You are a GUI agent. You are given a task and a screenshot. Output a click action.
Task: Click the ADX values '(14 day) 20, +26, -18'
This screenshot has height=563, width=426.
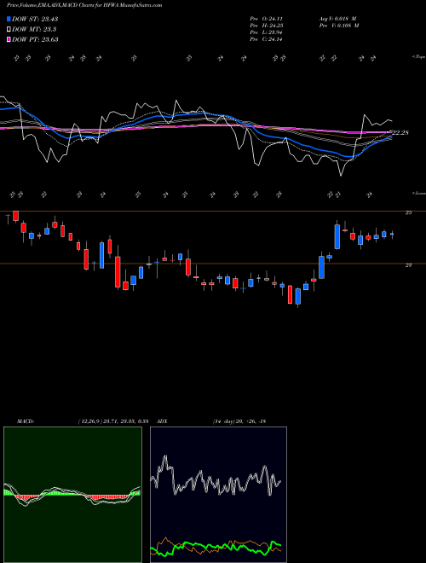(x=239, y=421)
